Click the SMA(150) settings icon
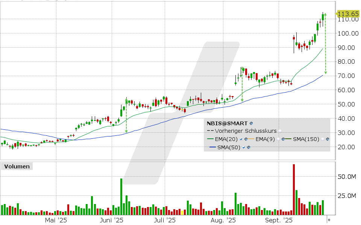The height and width of the screenshot is (225, 361). click(328, 139)
